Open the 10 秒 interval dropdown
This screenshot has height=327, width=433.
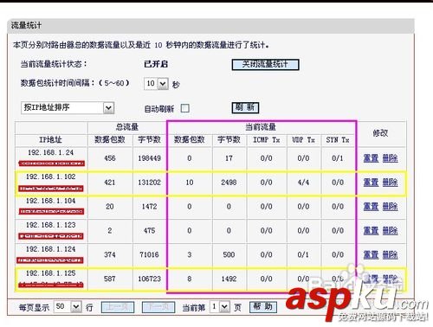(156, 84)
